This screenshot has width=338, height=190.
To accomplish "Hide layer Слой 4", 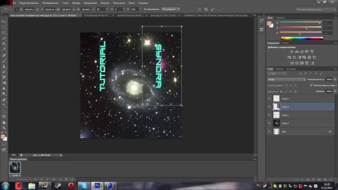I will pyautogui.click(x=269, y=107).
